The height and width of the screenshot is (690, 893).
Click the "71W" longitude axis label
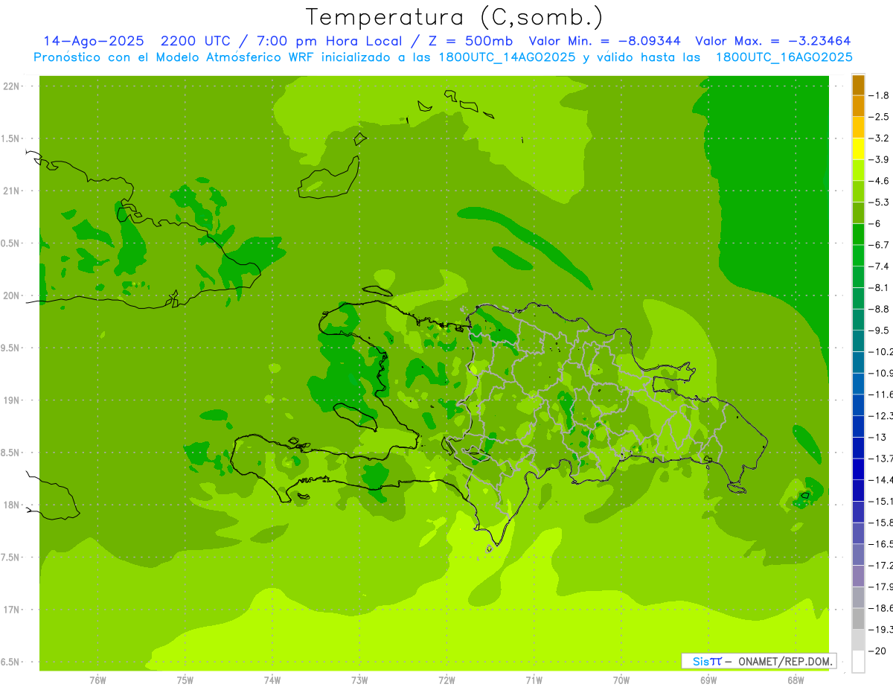click(534, 680)
